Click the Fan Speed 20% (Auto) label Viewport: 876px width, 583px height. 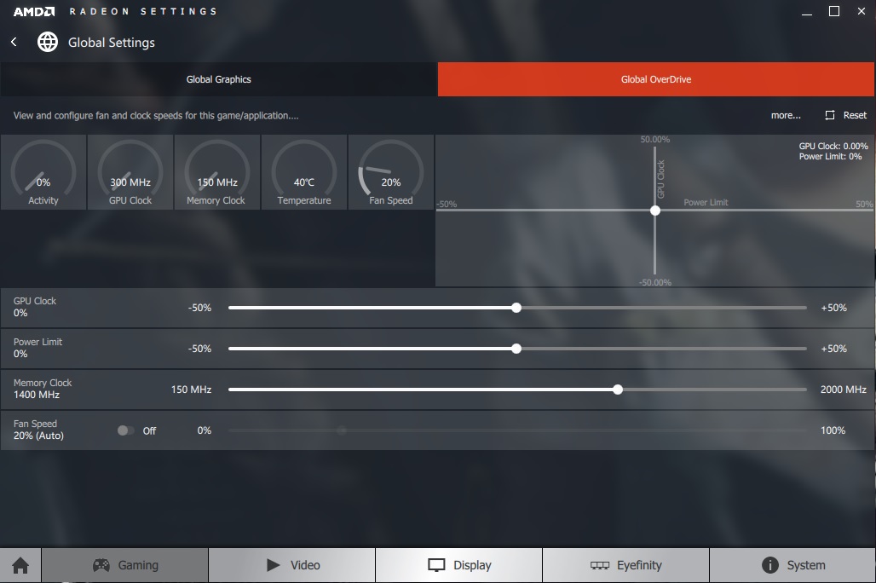(38, 436)
